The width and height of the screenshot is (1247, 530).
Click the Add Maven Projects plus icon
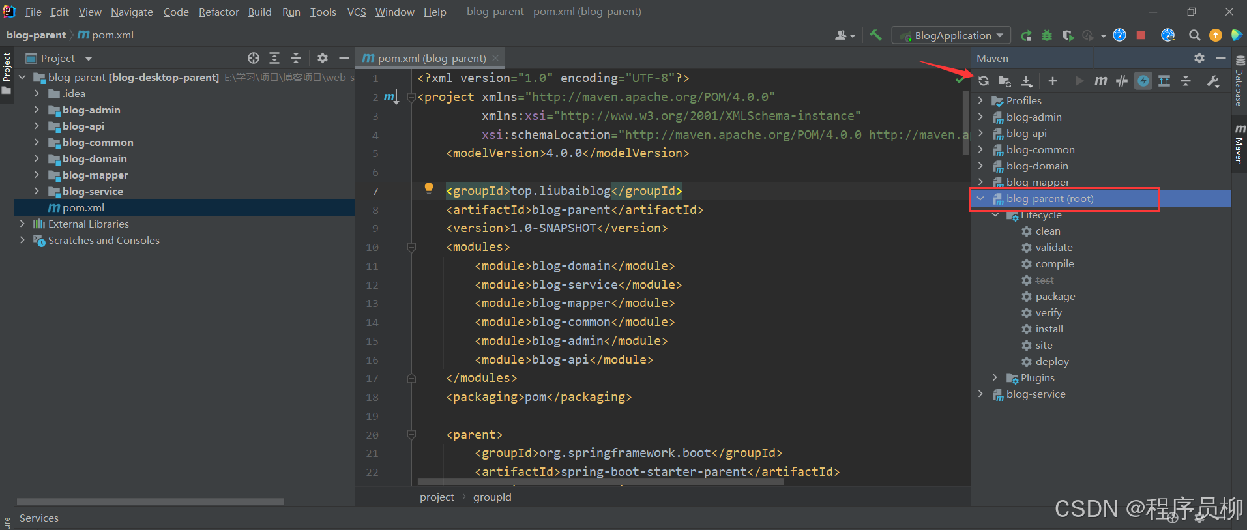tap(1052, 81)
